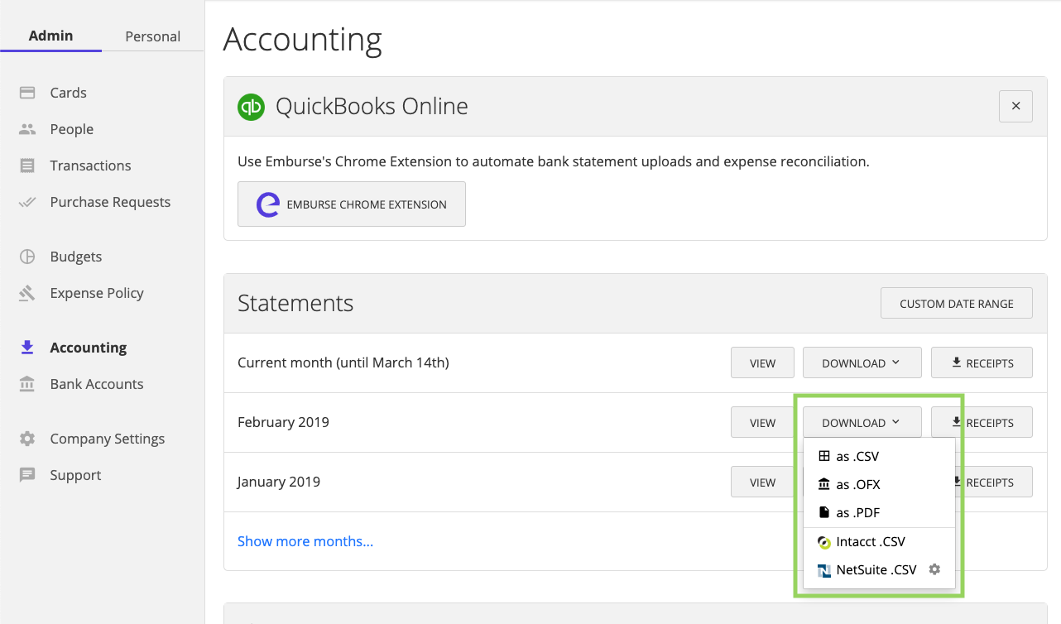
Task: Download receipts for January 2019
Action: pos(994,482)
